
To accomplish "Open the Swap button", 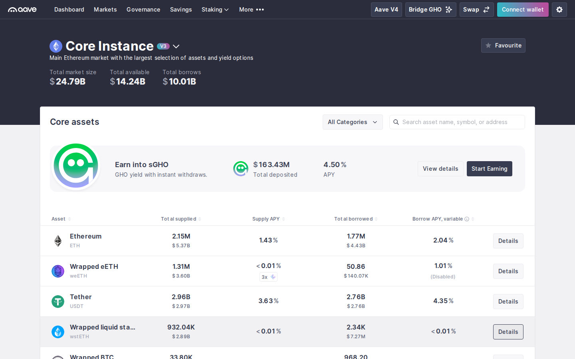I will [x=477, y=10].
